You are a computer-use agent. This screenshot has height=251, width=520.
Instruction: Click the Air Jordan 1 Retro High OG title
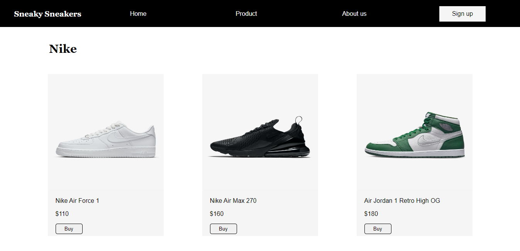402,200
